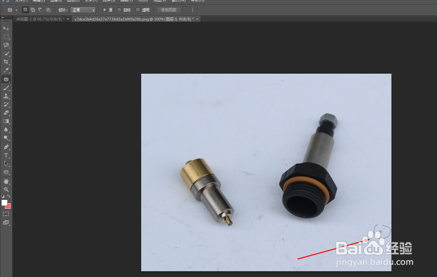437x277 pixels.
Task: Select the Eyedropper tool
Action: [x=6, y=70]
